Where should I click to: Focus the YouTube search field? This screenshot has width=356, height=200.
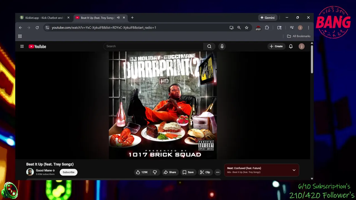[x=154, y=46]
